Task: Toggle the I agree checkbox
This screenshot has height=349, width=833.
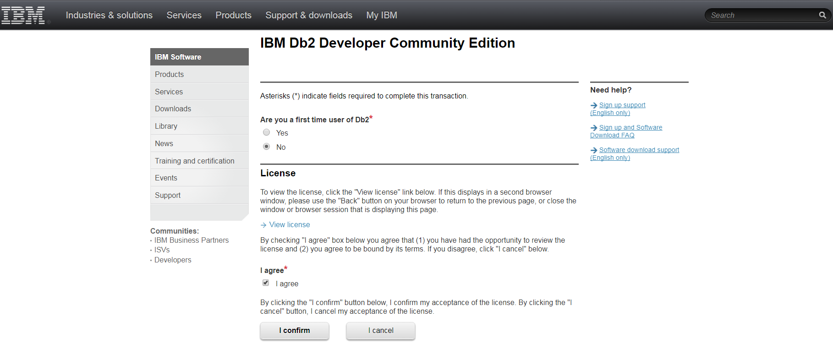Action: pyautogui.click(x=266, y=283)
